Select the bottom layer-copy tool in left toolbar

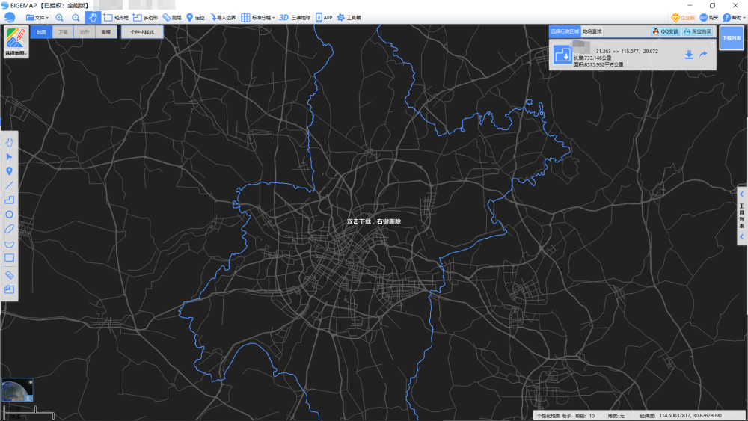pyautogui.click(x=9, y=289)
